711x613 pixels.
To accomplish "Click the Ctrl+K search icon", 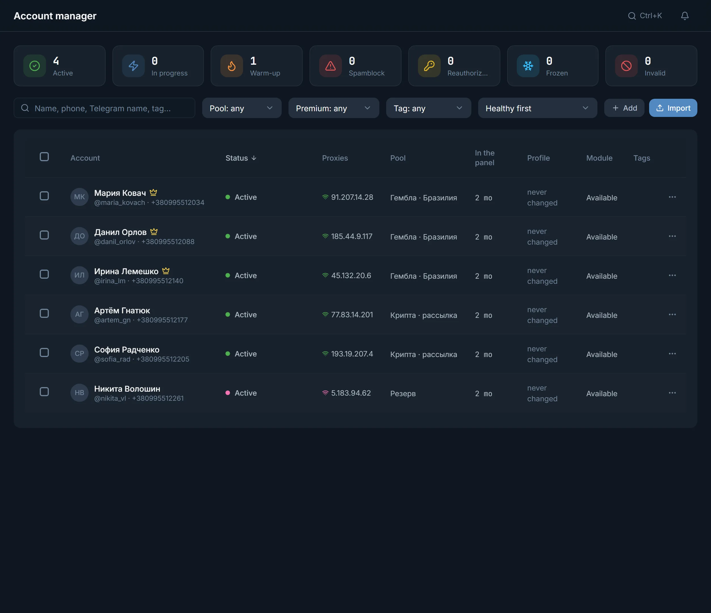I will [x=632, y=16].
